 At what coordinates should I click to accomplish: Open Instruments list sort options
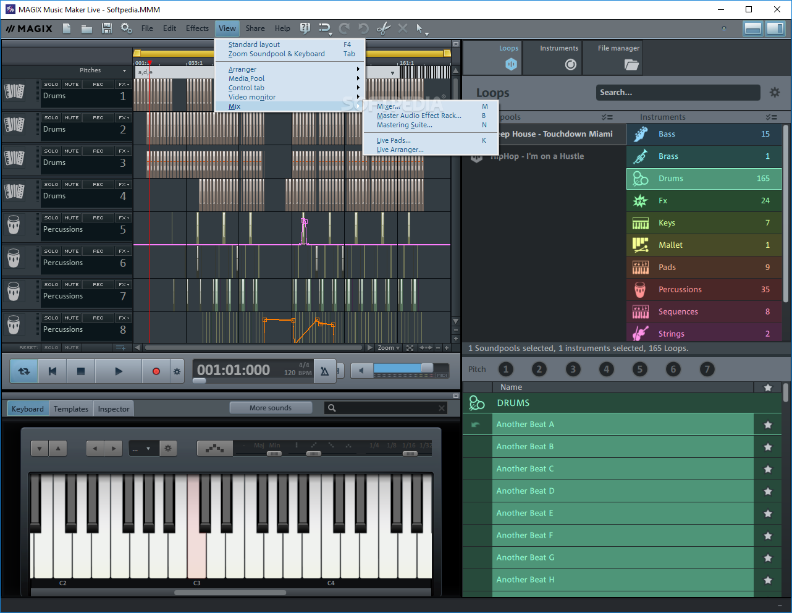(771, 117)
